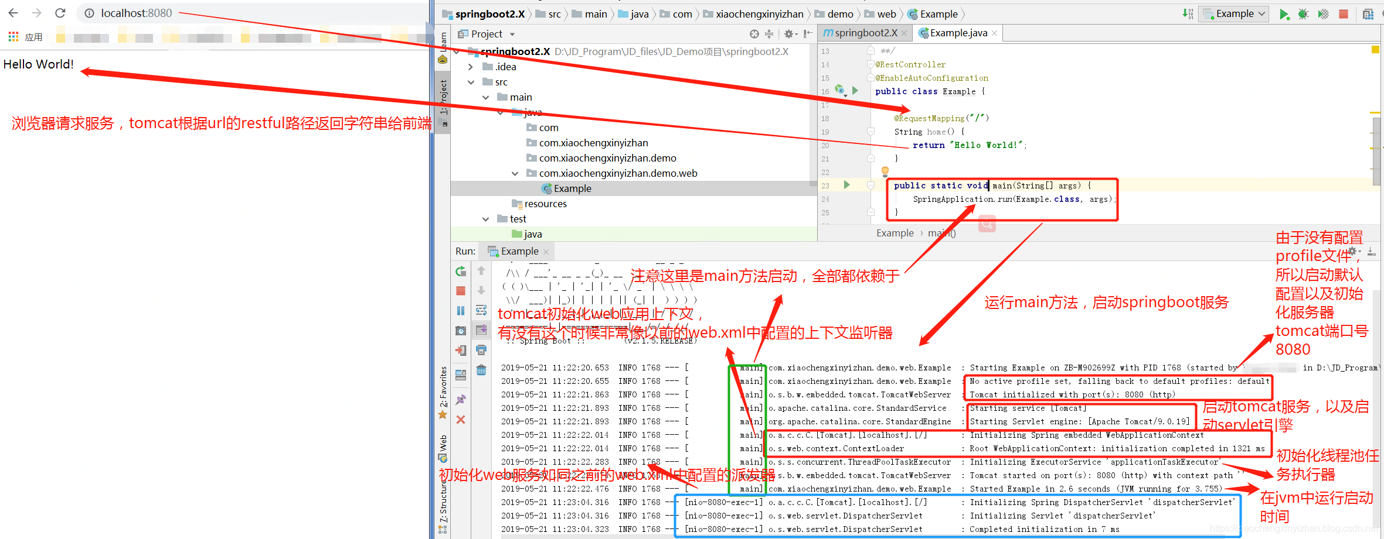Viewport: 1384px width, 539px height.
Task: Click the Run button in top toolbar
Action: [x=1284, y=14]
